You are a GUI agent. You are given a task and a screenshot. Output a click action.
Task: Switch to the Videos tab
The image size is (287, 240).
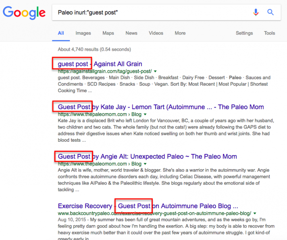point(156,33)
